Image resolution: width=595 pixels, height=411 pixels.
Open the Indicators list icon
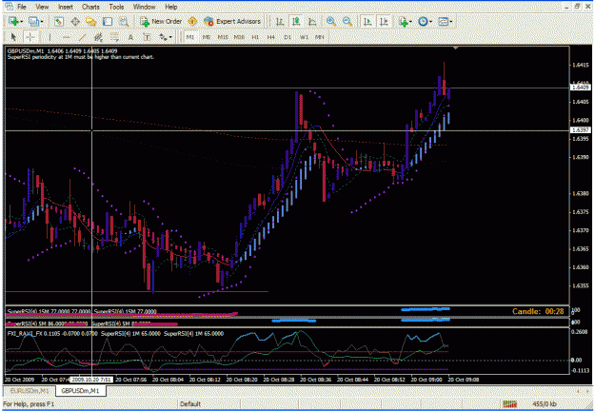pos(403,22)
